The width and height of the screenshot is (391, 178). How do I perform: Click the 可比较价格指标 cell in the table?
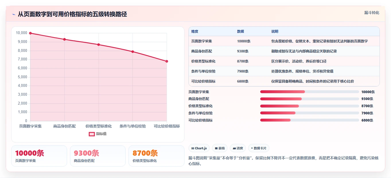203,81
